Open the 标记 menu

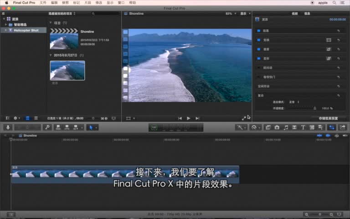pyautogui.click(x=77, y=3)
